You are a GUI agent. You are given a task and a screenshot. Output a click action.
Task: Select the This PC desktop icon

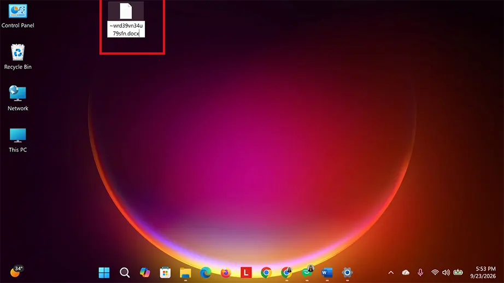pos(17,140)
